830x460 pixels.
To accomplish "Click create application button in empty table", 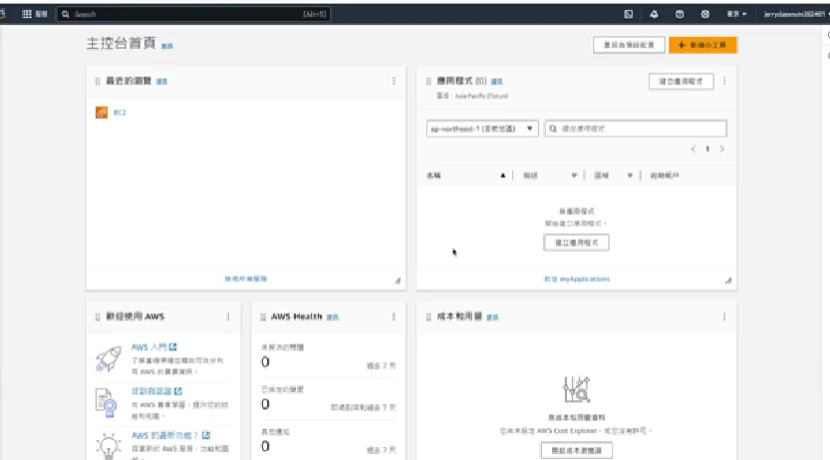I will 577,243.
